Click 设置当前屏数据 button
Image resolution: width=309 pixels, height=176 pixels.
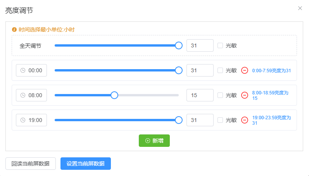[86, 164]
